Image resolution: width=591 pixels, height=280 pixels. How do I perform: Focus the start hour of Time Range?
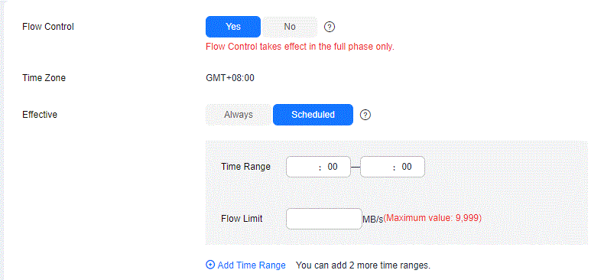tap(302, 167)
